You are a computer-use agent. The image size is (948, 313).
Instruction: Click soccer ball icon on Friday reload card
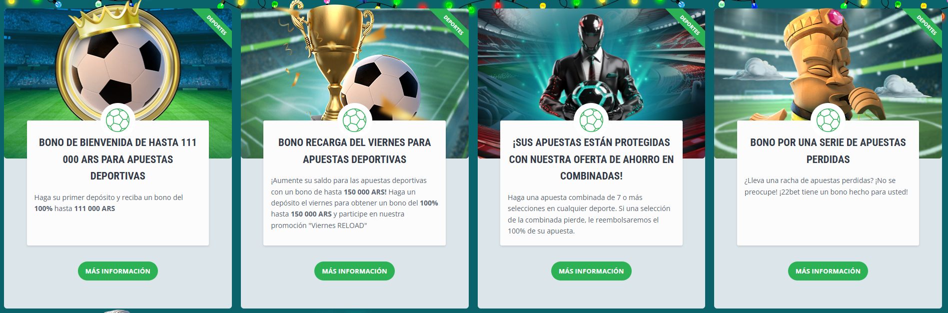click(354, 120)
